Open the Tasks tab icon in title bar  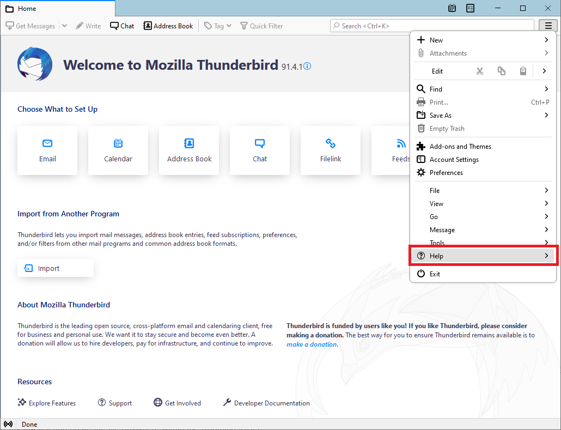click(470, 8)
